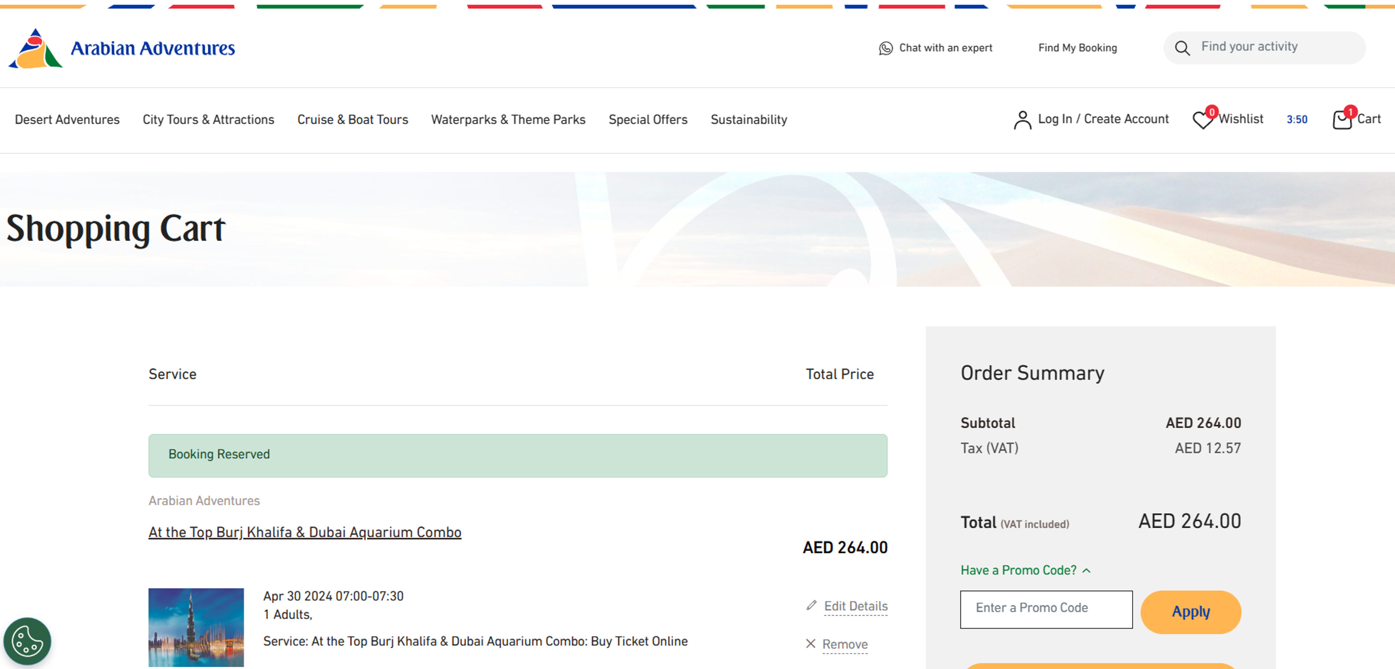Open Special Offers menu
Screen dimensions: 1395x669
[648, 120]
